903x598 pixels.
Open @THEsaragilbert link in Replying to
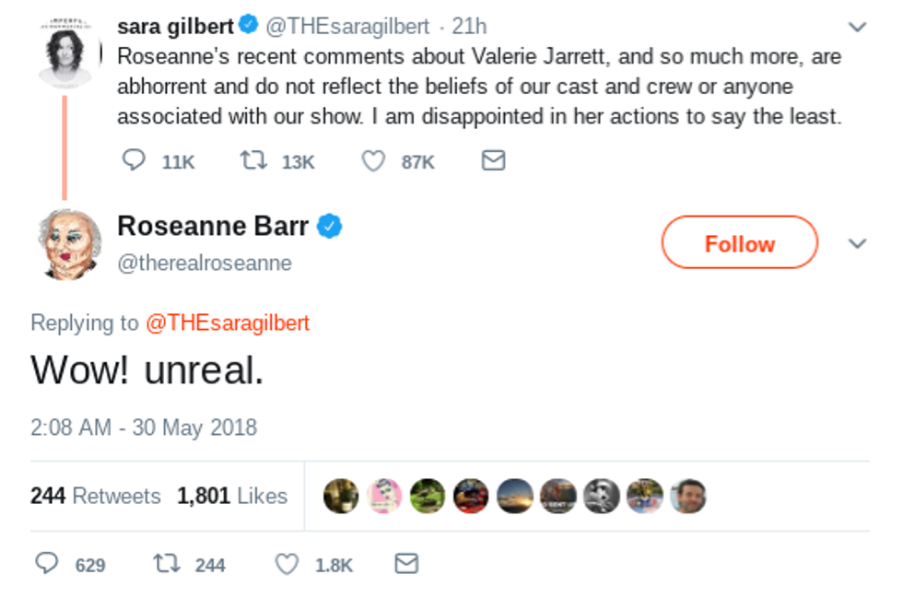227,322
